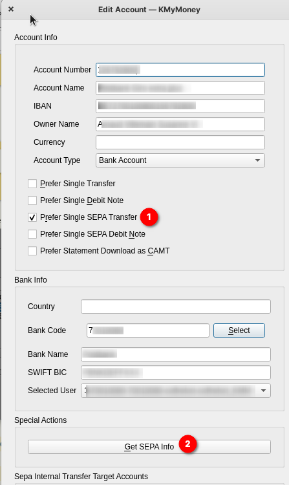Uncheck Prefer Single SEPA Transfer

click(x=32, y=217)
